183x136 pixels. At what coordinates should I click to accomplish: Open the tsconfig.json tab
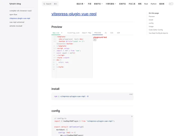point(73,33)
